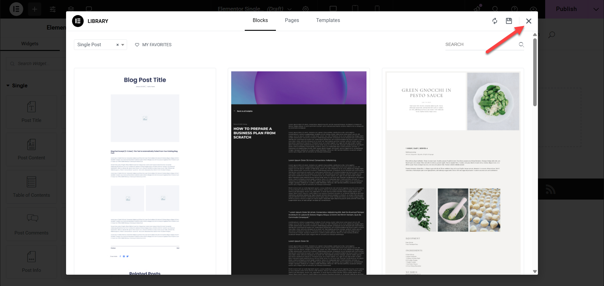Close the Library modal

click(x=529, y=21)
